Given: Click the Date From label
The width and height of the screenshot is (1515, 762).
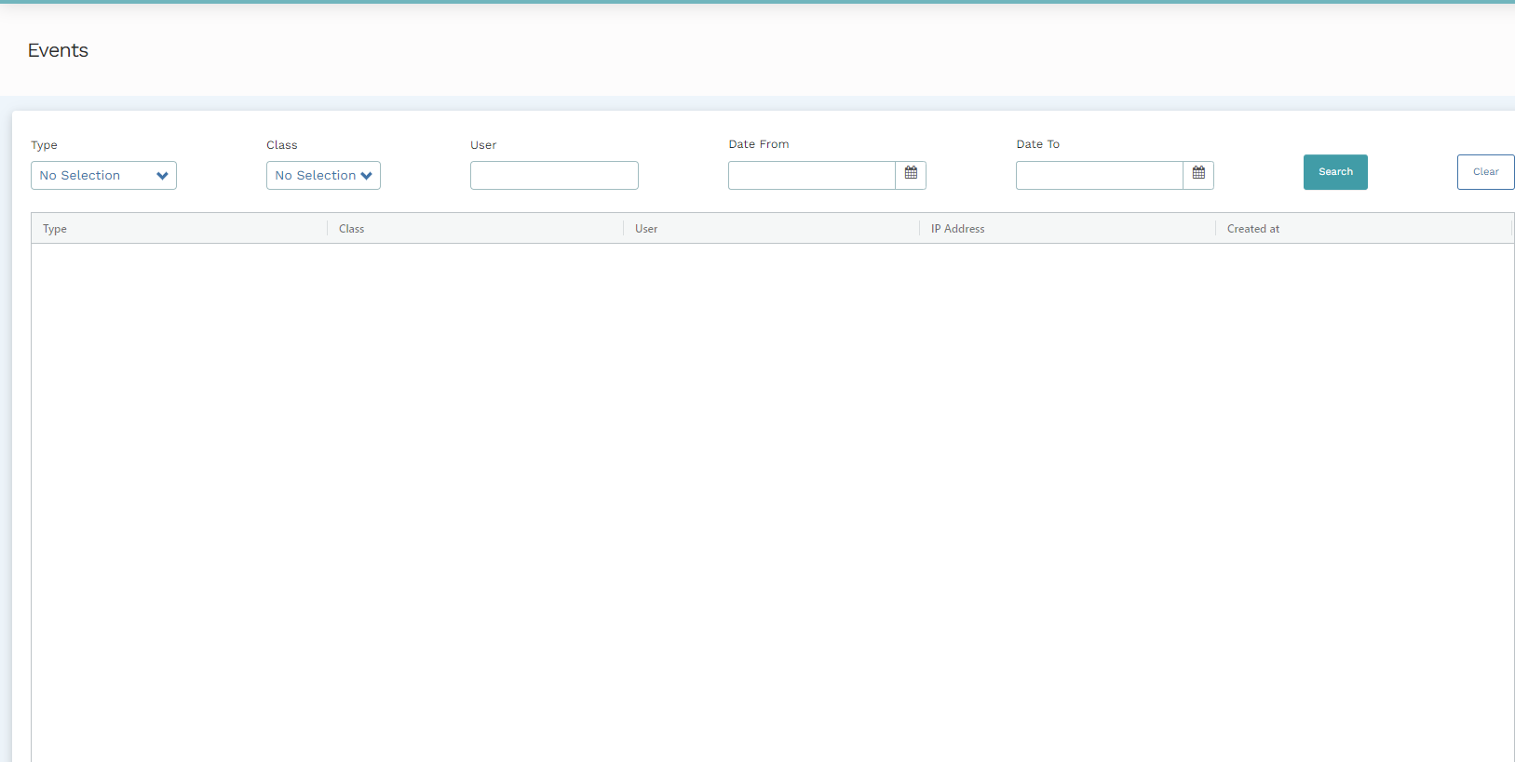Looking at the screenshot, I should click(758, 144).
